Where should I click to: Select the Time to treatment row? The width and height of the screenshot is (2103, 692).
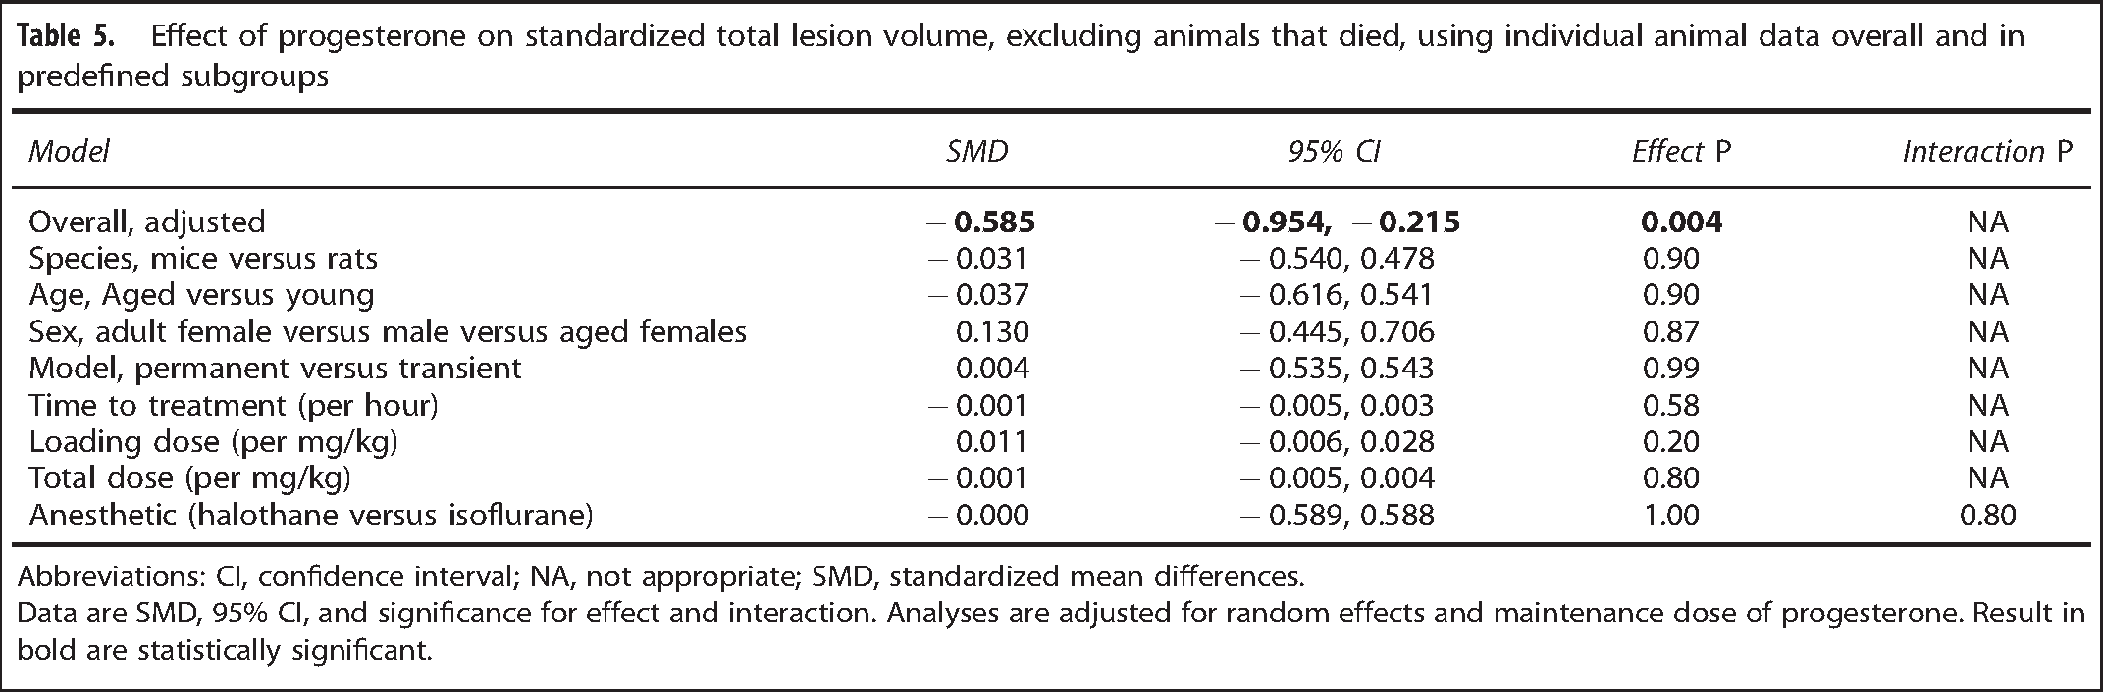click(1051, 405)
